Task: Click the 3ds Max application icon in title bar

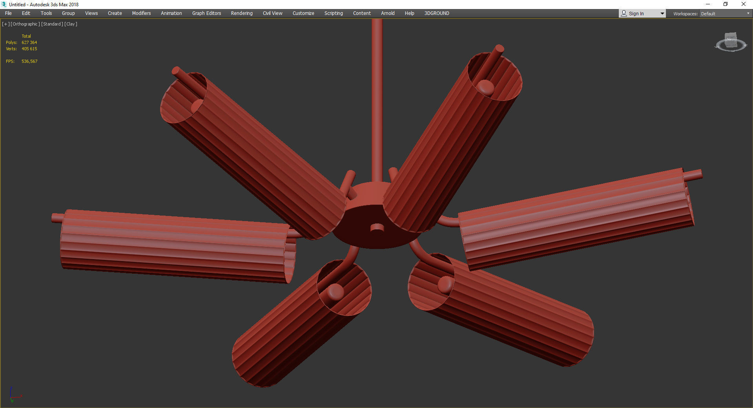Action: pyautogui.click(x=4, y=4)
